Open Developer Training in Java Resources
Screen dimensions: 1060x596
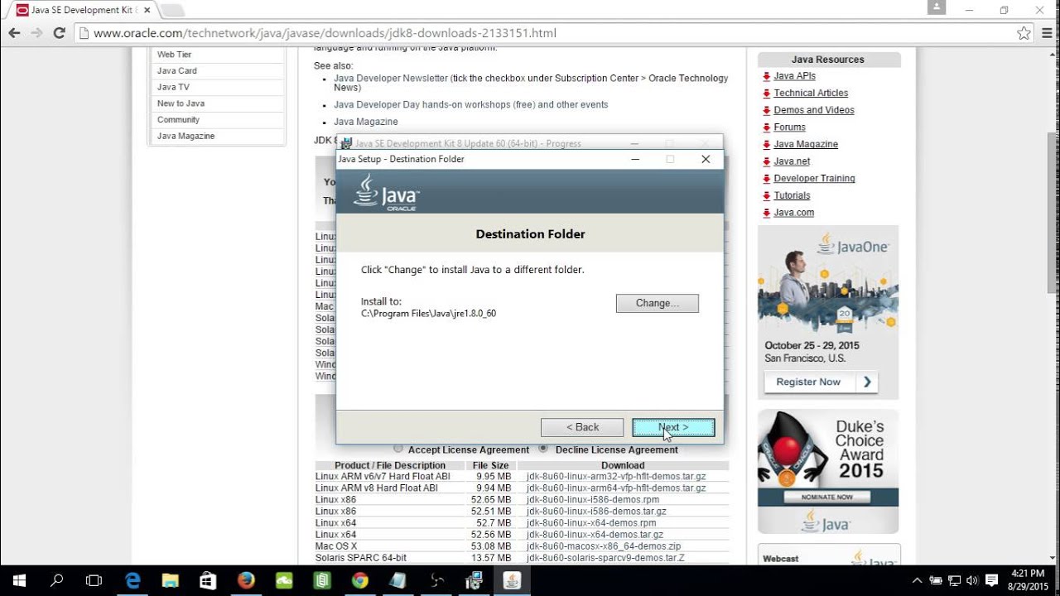(814, 178)
